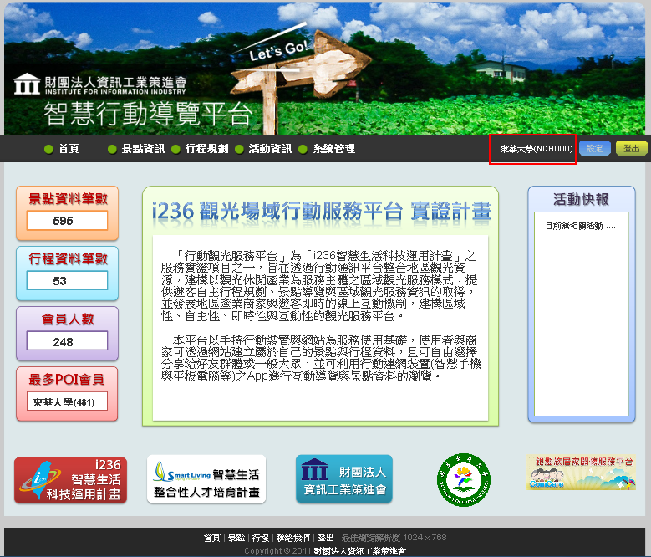Image resolution: width=651 pixels, height=557 pixels.
Task: Click the green bullet beside 景點資訊
Action: (112, 149)
